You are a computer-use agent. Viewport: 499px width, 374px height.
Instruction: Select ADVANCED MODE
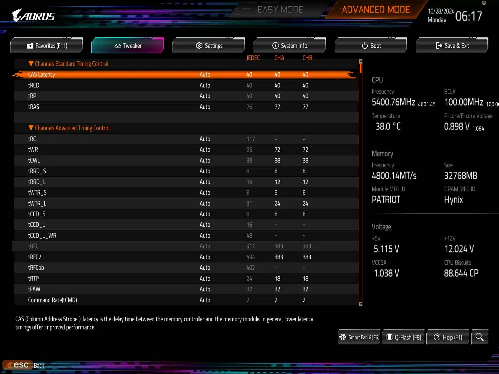click(376, 10)
